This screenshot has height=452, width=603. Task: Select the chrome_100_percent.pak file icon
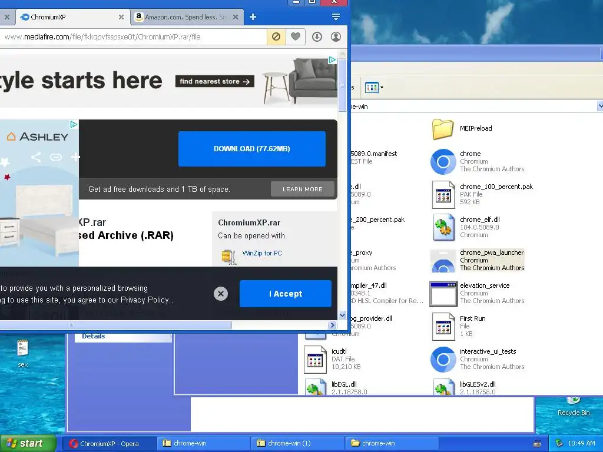443,194
